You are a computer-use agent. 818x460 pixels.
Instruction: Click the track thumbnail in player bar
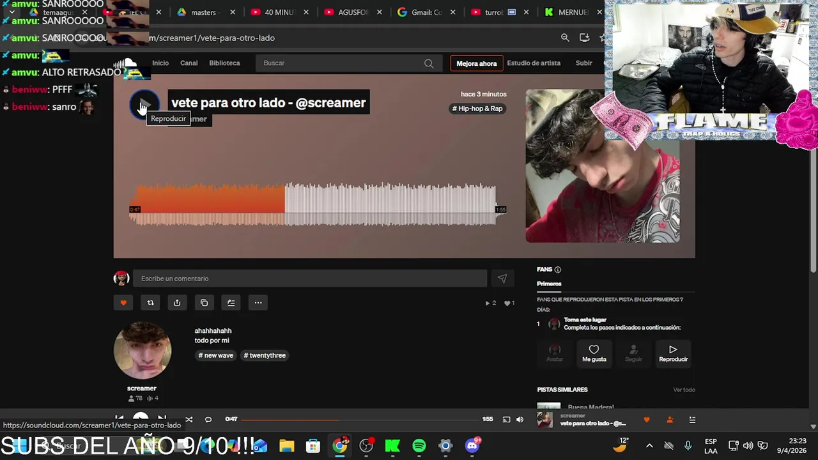coord(544,420)
